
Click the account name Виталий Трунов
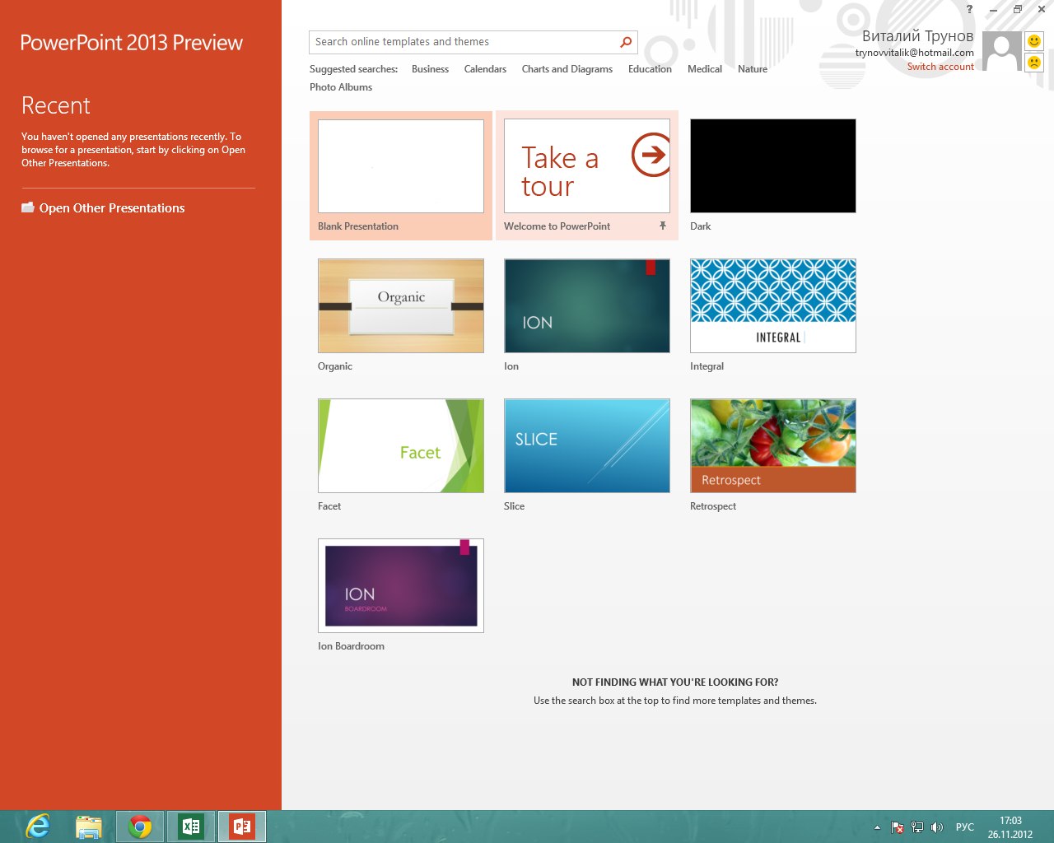tap(917, 36)
